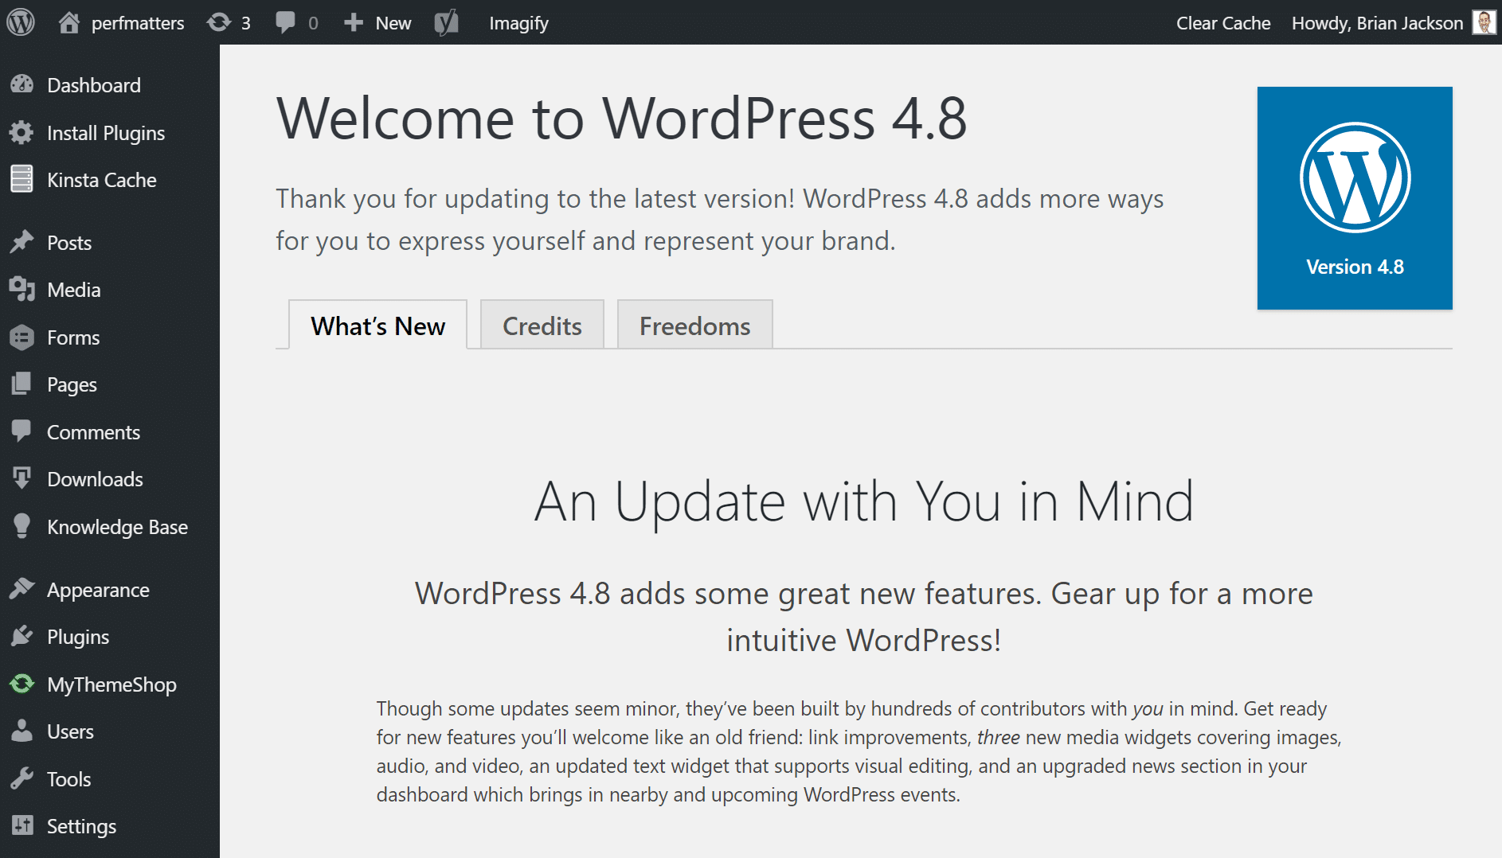The height and width of the screenshot is (858, 1502).
Task: Switch to the Credits tab
Action: click(x=542, y=325)
